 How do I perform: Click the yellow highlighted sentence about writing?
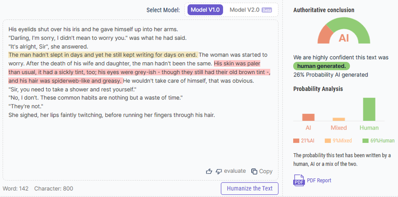pyautogui.click(x=103, y=55)
